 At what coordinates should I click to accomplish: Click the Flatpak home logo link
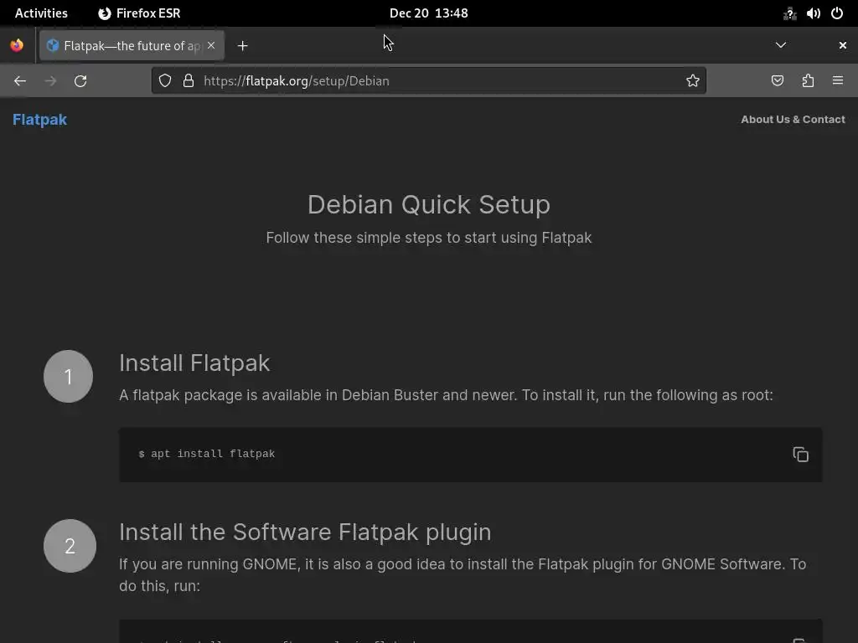click(x=39, y=119)
